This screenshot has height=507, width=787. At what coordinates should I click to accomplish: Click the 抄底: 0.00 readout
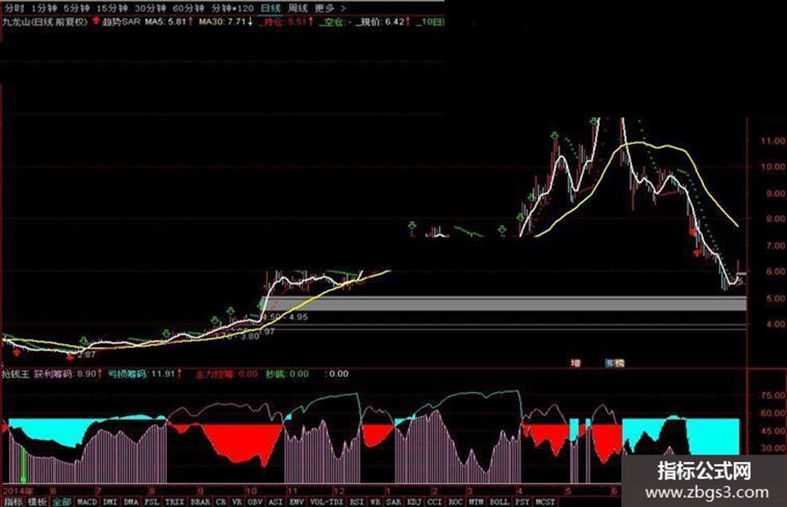pyautogui.click(x=287, y=374)
